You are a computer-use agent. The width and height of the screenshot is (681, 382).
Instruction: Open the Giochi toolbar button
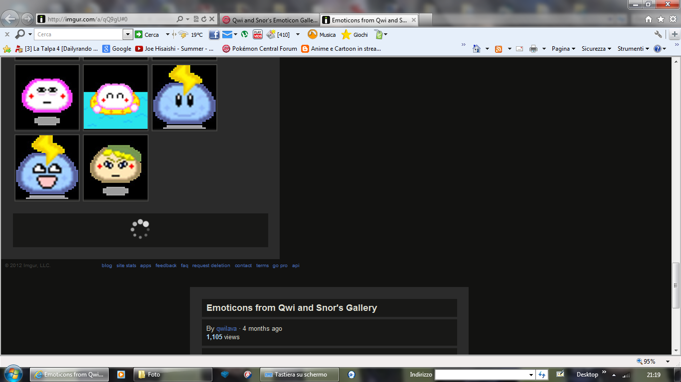point(354,34)
